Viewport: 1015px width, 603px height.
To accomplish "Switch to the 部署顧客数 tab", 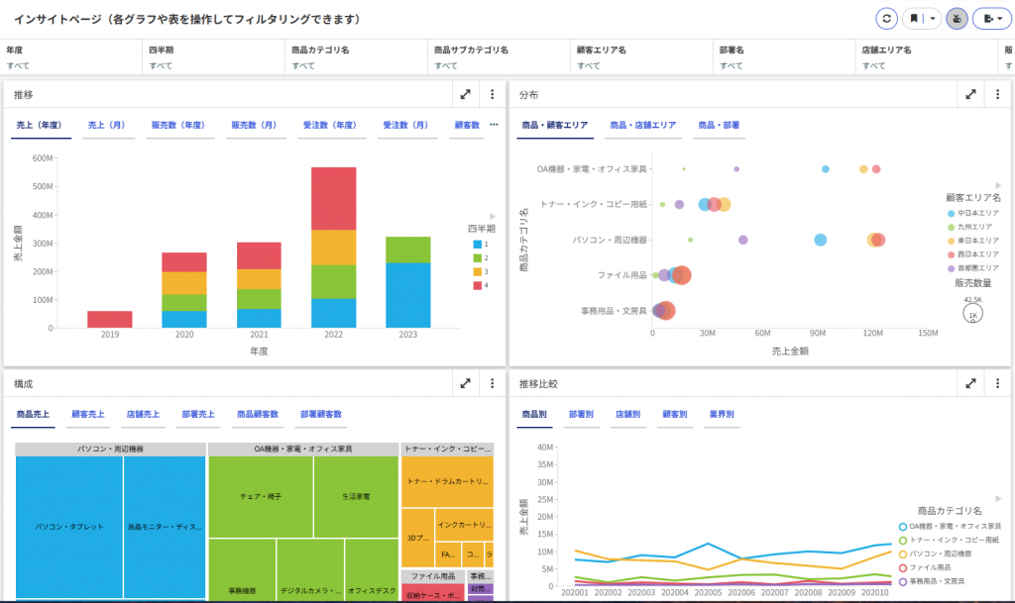I will pyautogui.click(x=321, y=414).
